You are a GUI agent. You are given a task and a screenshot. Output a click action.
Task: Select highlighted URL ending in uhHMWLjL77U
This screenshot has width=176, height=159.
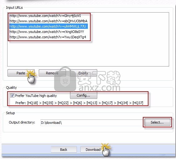click(48, 26)
